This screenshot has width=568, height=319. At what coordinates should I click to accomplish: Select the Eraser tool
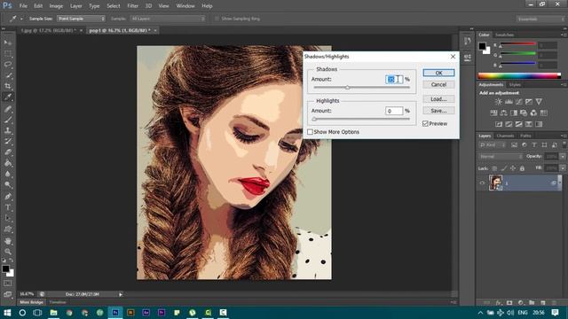[x=8, y=152]
